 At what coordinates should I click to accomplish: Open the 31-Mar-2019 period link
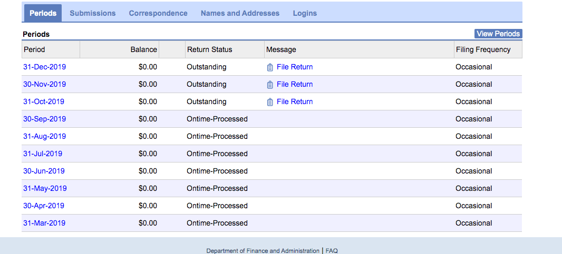click(44, 223)
